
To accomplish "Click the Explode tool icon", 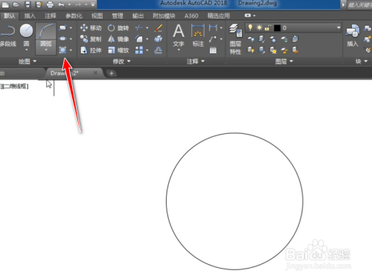I will (158, 39).
